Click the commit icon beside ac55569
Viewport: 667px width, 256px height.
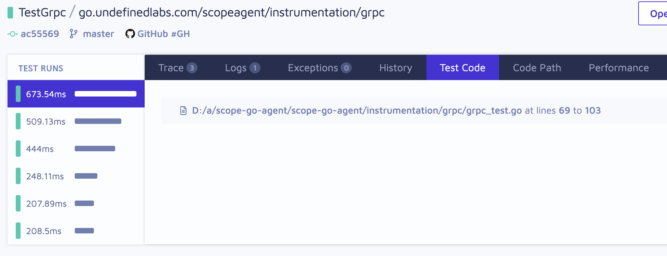12,34
